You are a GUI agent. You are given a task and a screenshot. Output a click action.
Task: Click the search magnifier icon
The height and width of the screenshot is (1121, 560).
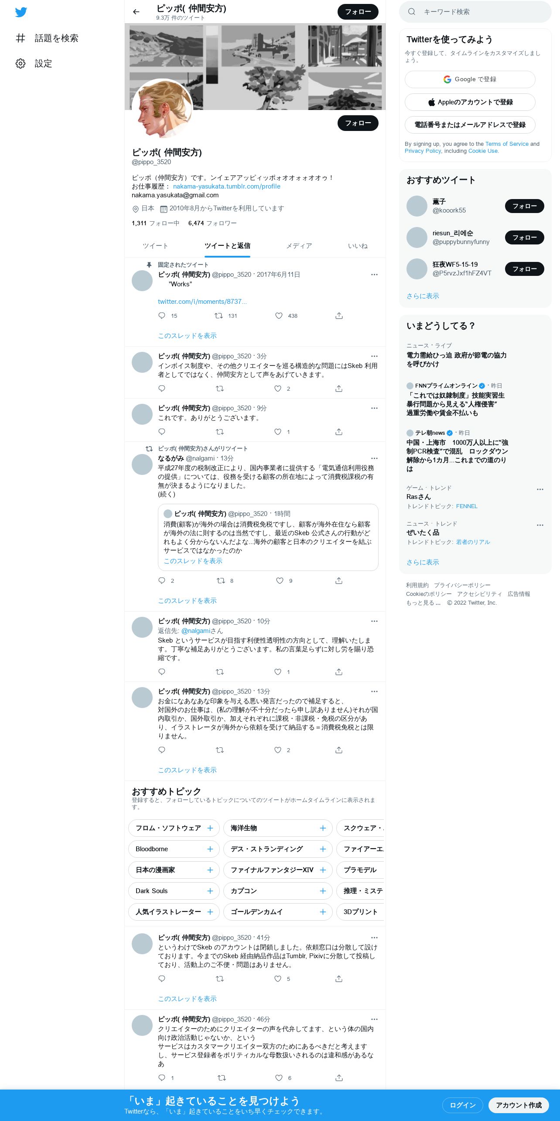(411, 12)
